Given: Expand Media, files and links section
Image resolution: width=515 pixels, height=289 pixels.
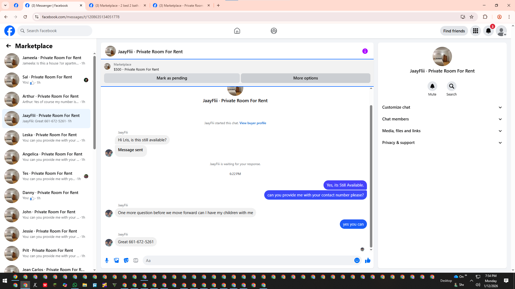Looking at the screenshot, I should [442, 131].
